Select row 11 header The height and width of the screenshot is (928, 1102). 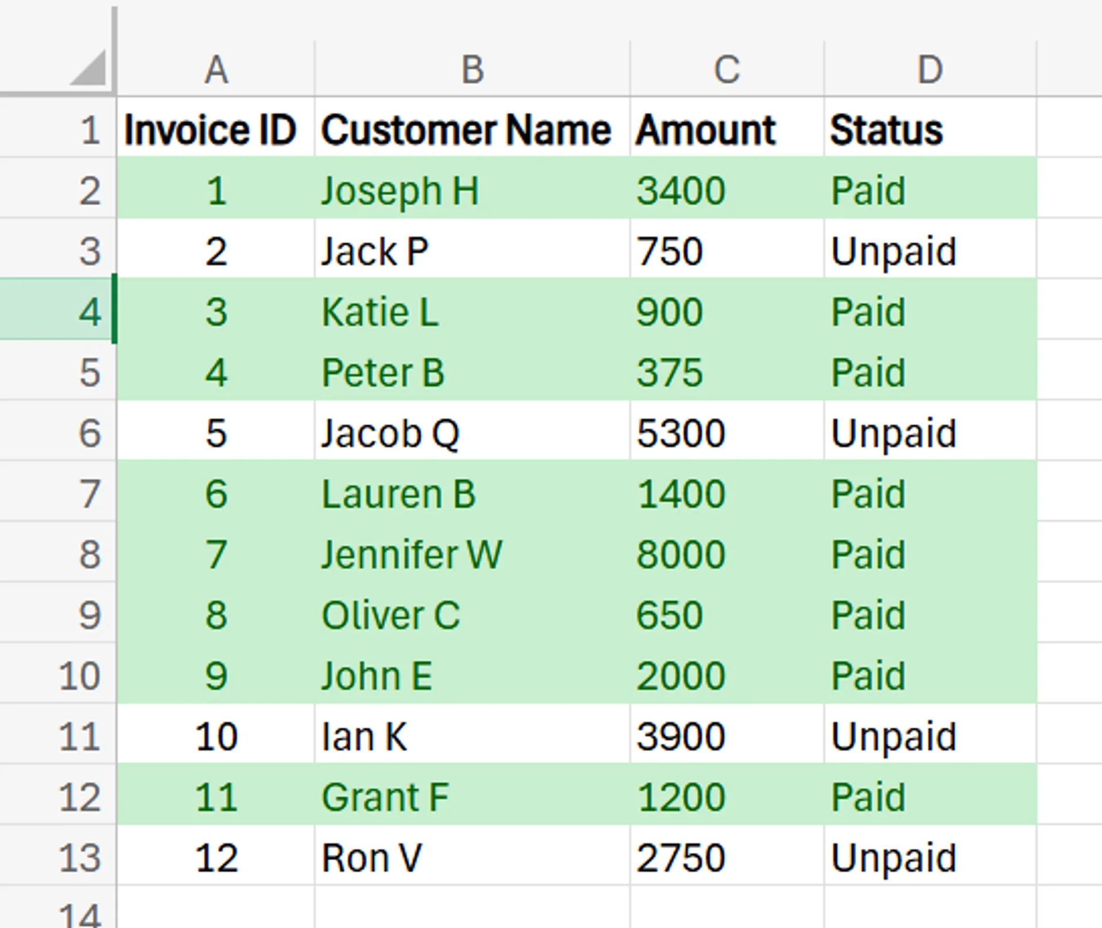57,734
